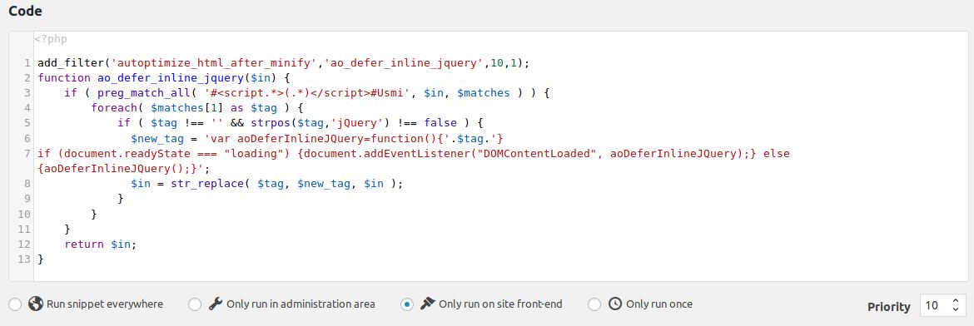Image resolution: width=974 pixels, height=326 pixels.
Task: Click the '{aoDeferInlineJQuery();}' wrapped line
Action: [x=123, y=168]
